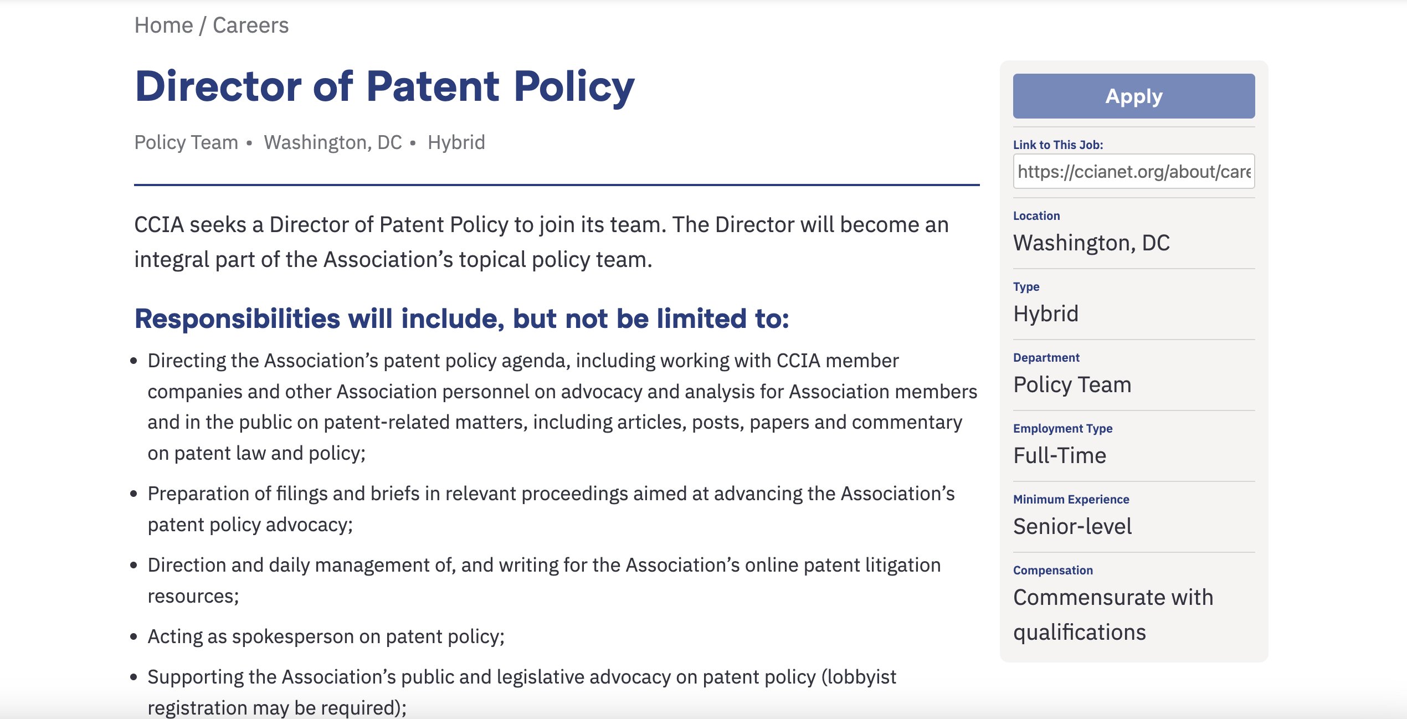Click the Policy Team value under Department
This screenshot has width=1407, height=719.
(1072, 384)
